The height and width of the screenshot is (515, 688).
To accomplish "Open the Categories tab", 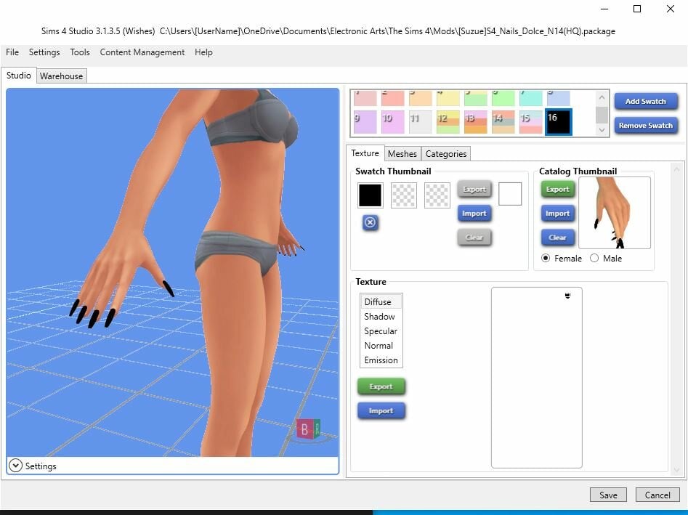I will point(446,153).
